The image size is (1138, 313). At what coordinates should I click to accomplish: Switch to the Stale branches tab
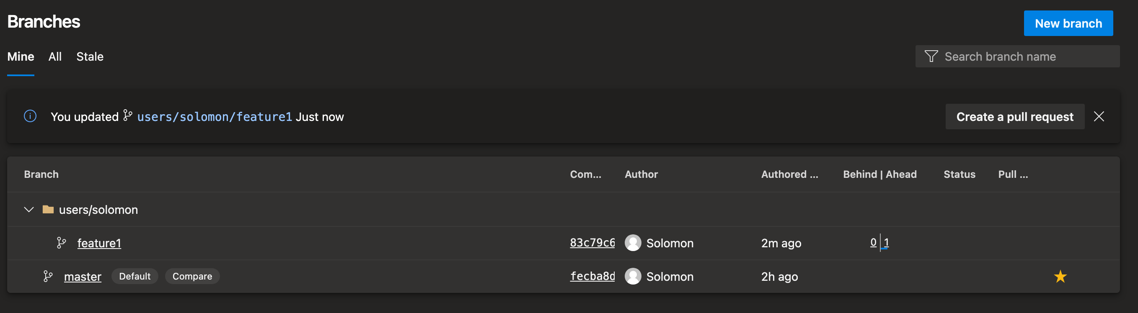coord(90,56)
